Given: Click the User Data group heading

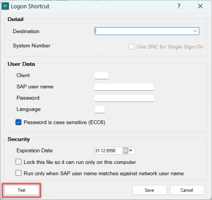Looking at the screenshot, I should (x=21, y=64).
